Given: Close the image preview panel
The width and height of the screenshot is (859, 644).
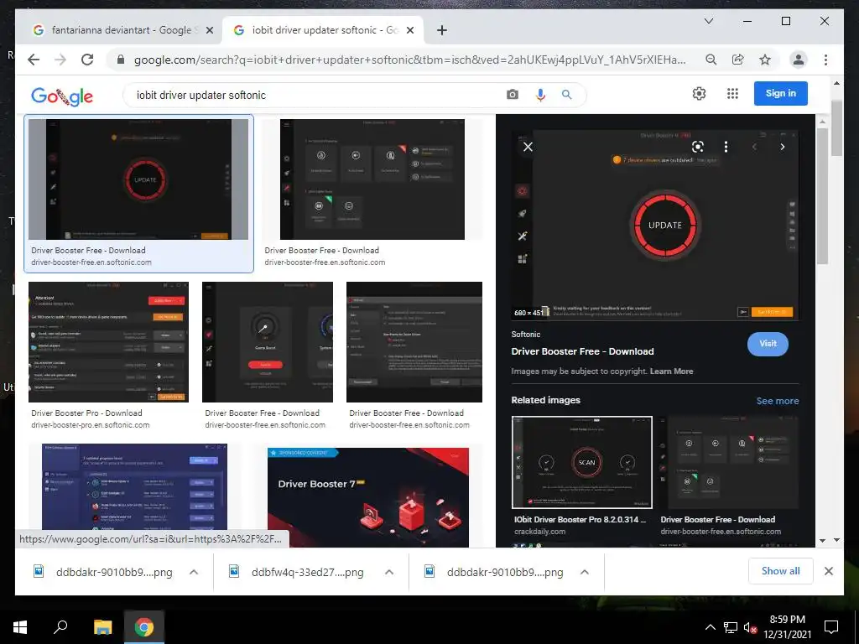Looking at the screenshot, I should coord(528,147).
